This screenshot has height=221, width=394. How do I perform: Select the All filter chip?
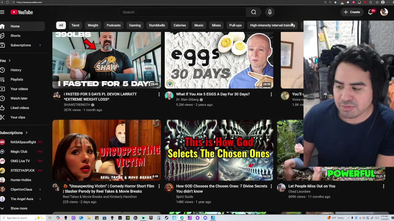(61, 25)
